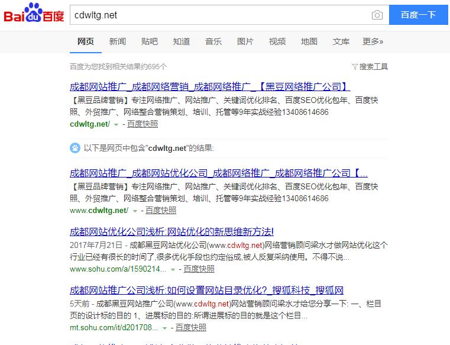Open 百度快照 for cdwltg.net/ result
The height and width of the screenshot is (345, 450).
(143, 124)
